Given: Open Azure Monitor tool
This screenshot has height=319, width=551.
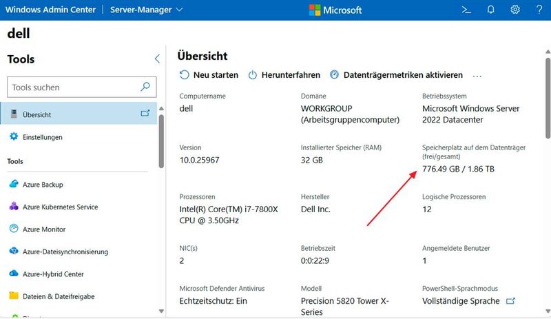Looking at the screenshot, I should 44,229.
